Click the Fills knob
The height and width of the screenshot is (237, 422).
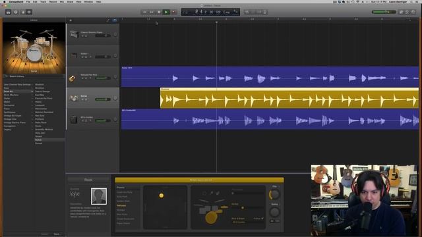pos(274,194)
